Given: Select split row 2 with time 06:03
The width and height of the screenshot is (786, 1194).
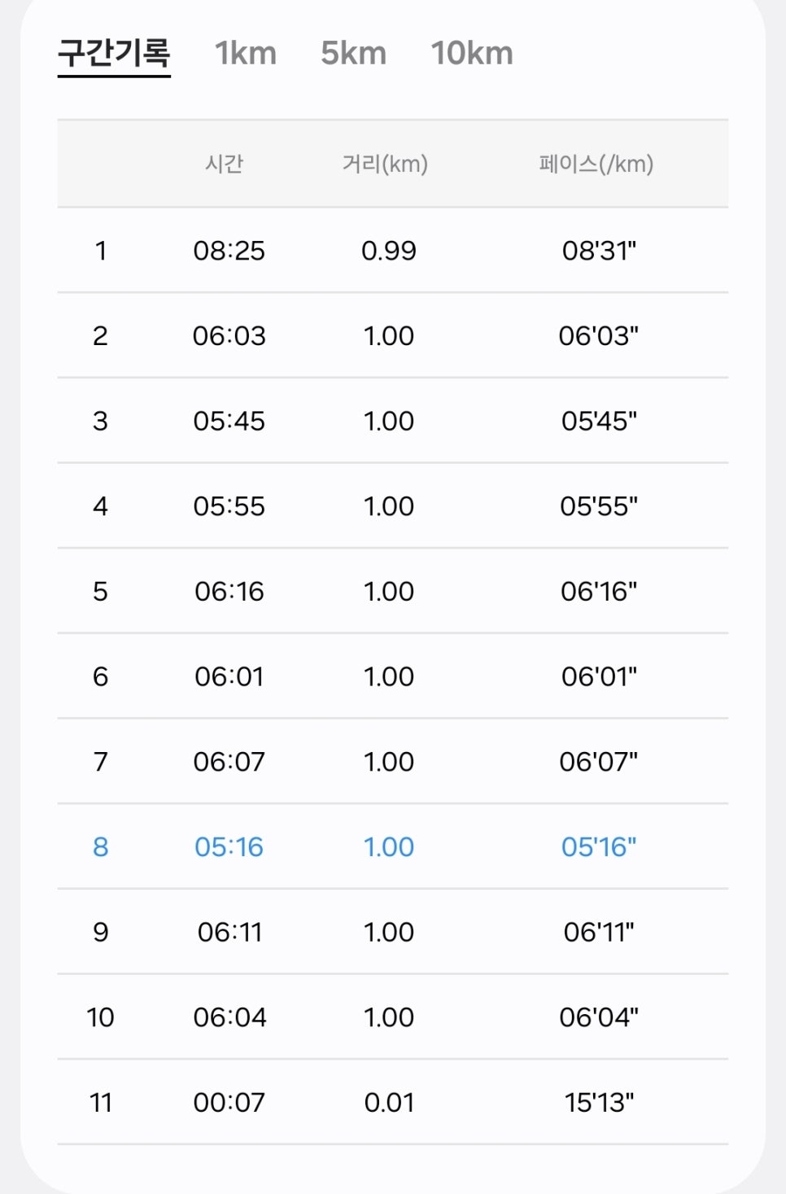Looking at the screenshot, I should click(393, 335).
